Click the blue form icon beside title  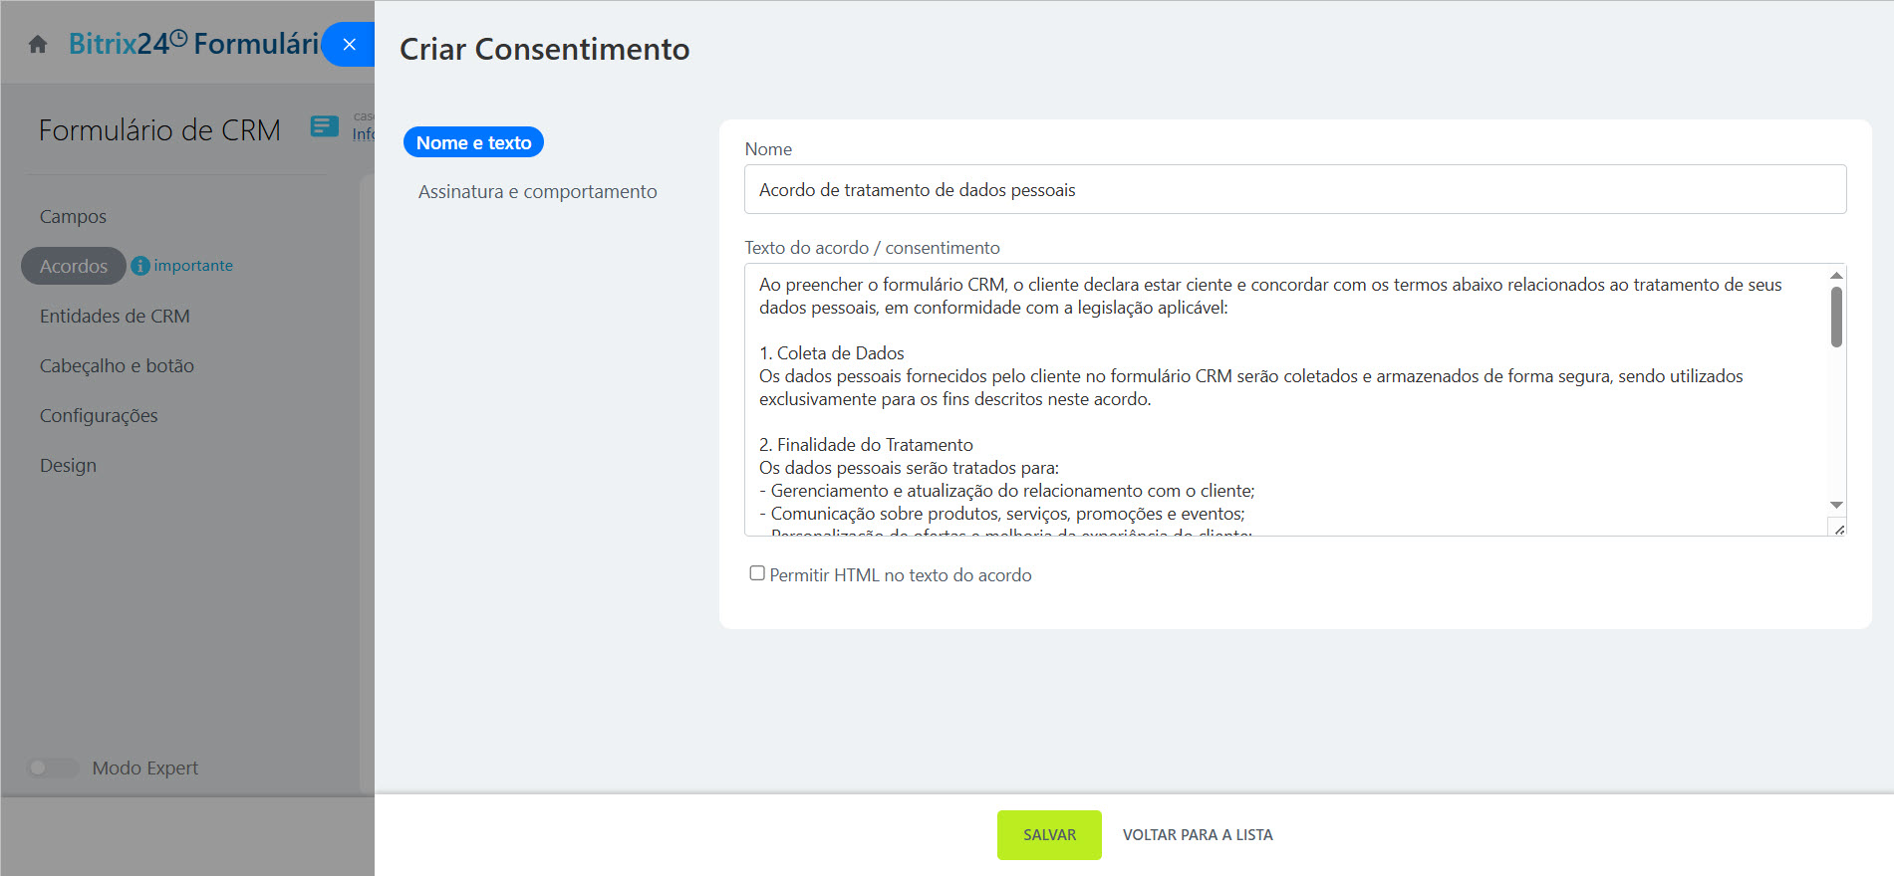click(x=324, y=126)
